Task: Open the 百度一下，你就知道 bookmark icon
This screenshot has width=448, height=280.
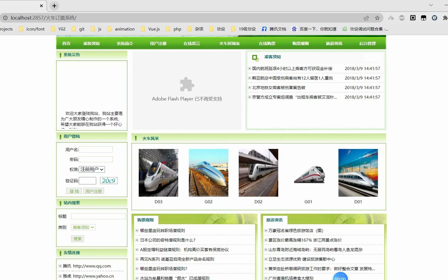Action: point(294,29)
